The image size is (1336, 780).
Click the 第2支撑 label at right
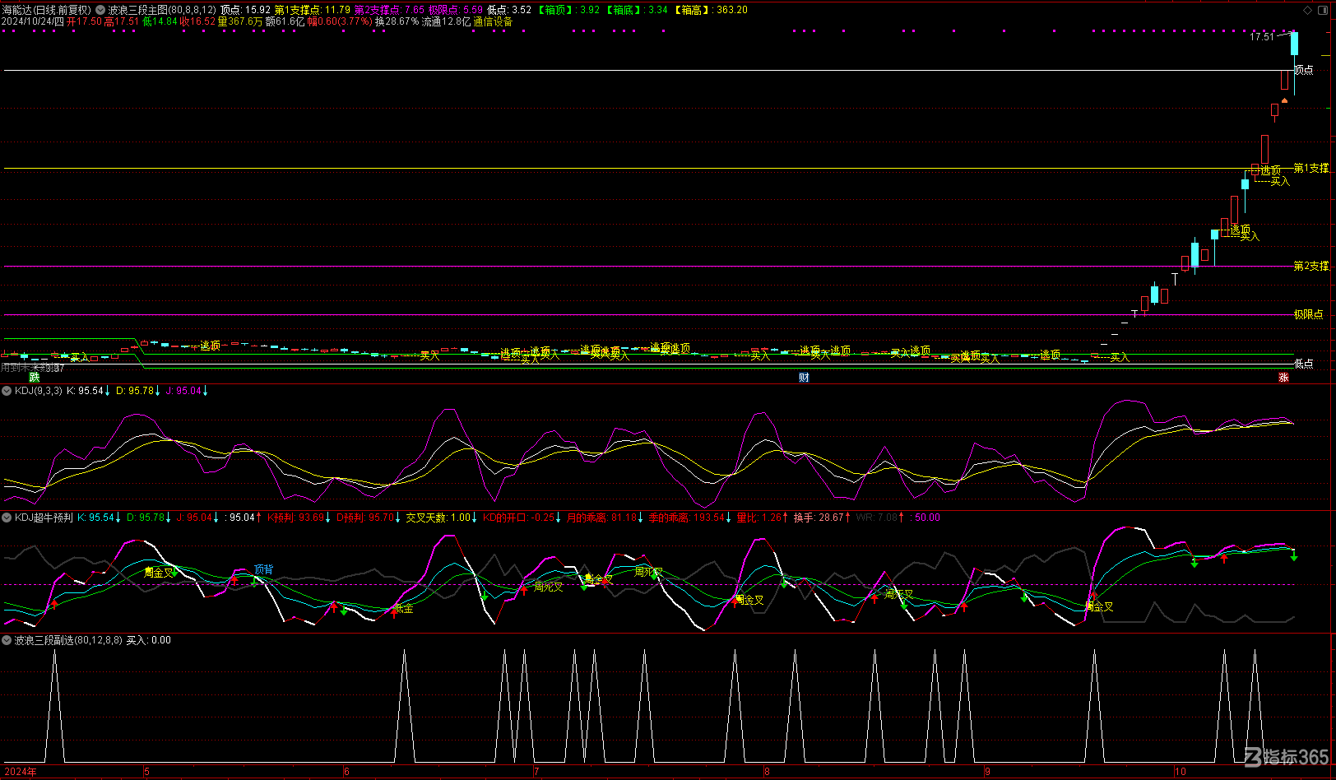[x=1311, y=266]
